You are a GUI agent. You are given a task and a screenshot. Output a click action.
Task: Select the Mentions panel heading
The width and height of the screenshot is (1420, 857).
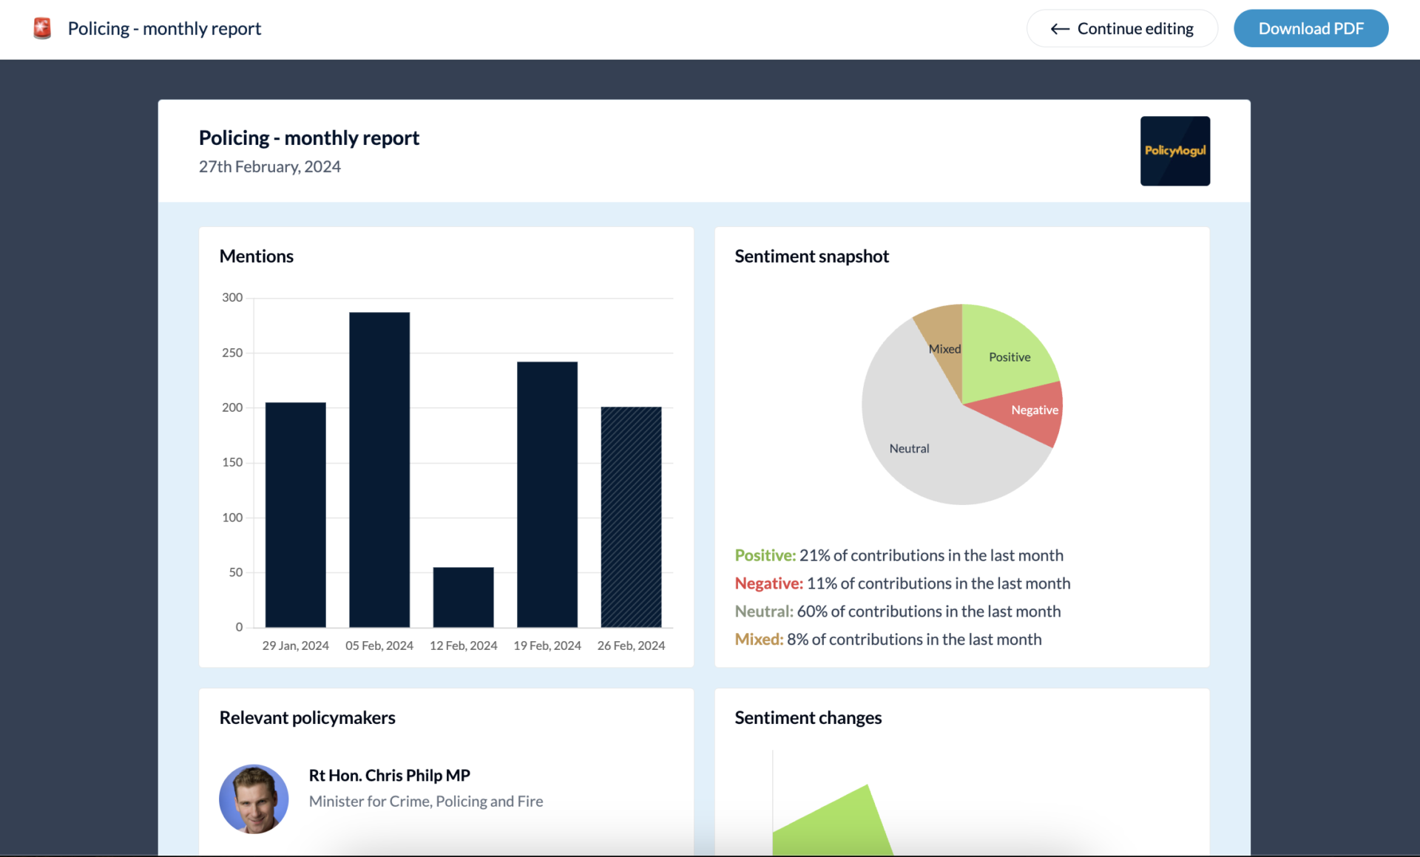click(256, 256)
